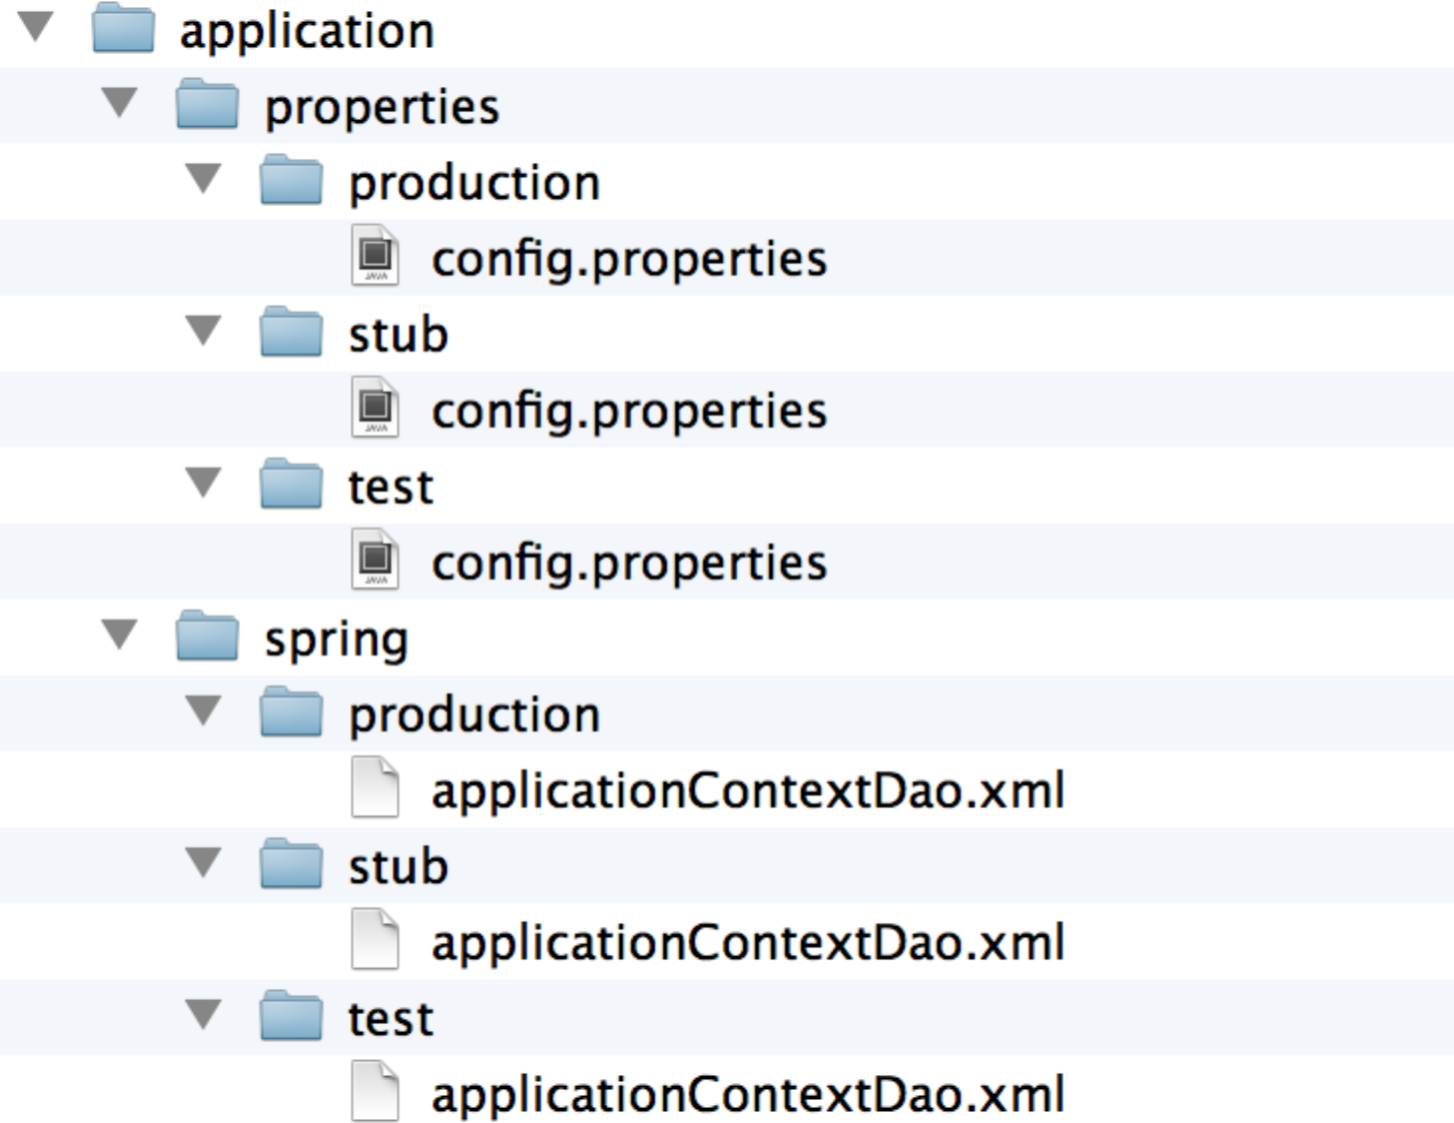This screenshot has height=1123, width=1454.
Task: Click the application folder icon
Action: [x=123, y=30]
